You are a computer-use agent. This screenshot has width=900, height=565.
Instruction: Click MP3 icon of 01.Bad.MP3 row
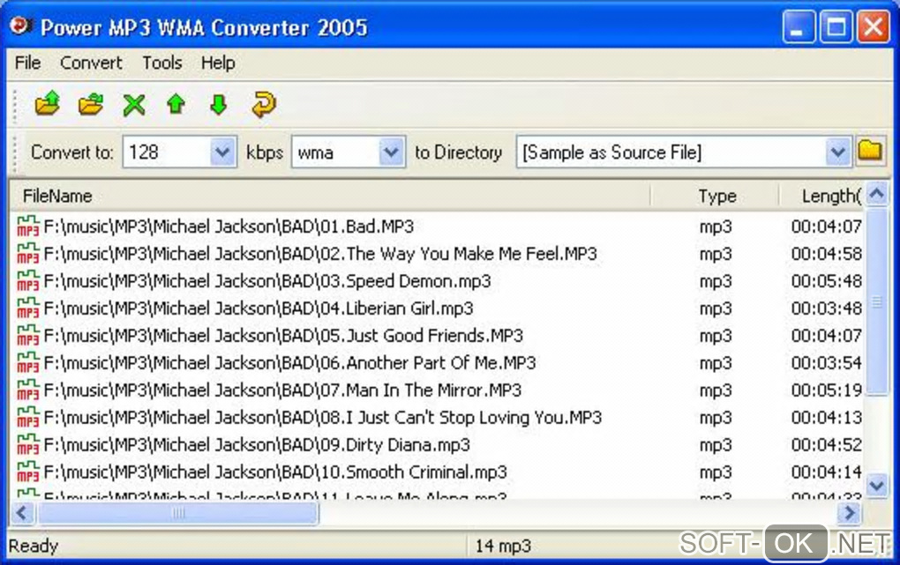point(27,226)
